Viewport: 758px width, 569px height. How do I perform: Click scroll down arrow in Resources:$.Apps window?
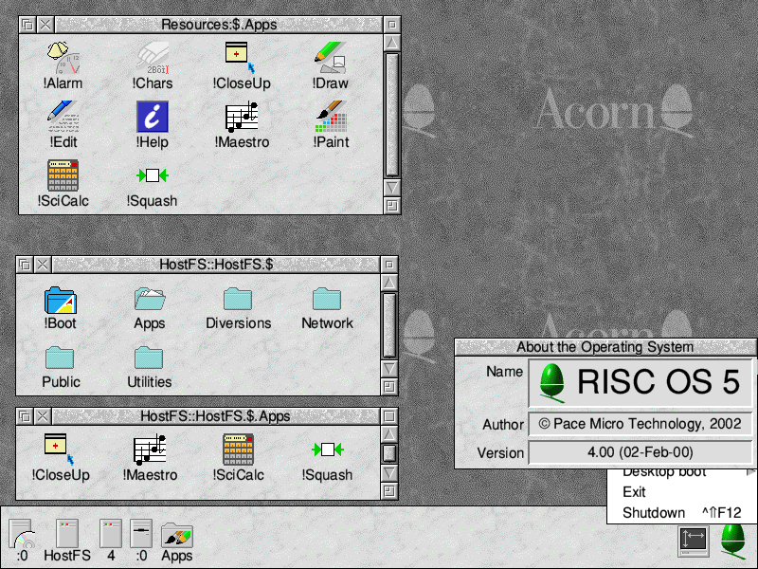tap(392, 188)
